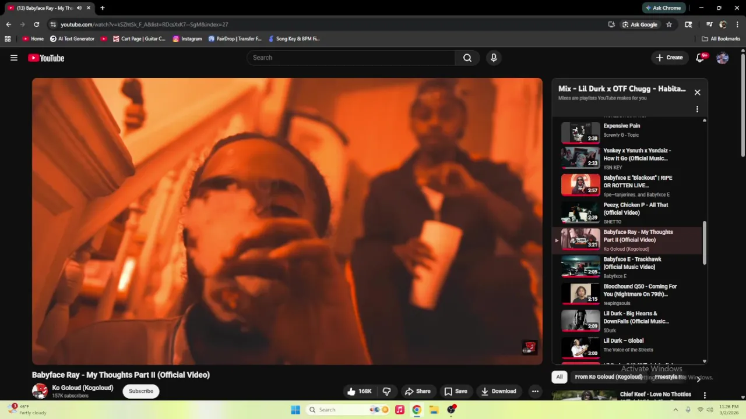Close the Mix playlist panel
The image size is (746, 419).
pyautogui.click(x=697, y=92)
